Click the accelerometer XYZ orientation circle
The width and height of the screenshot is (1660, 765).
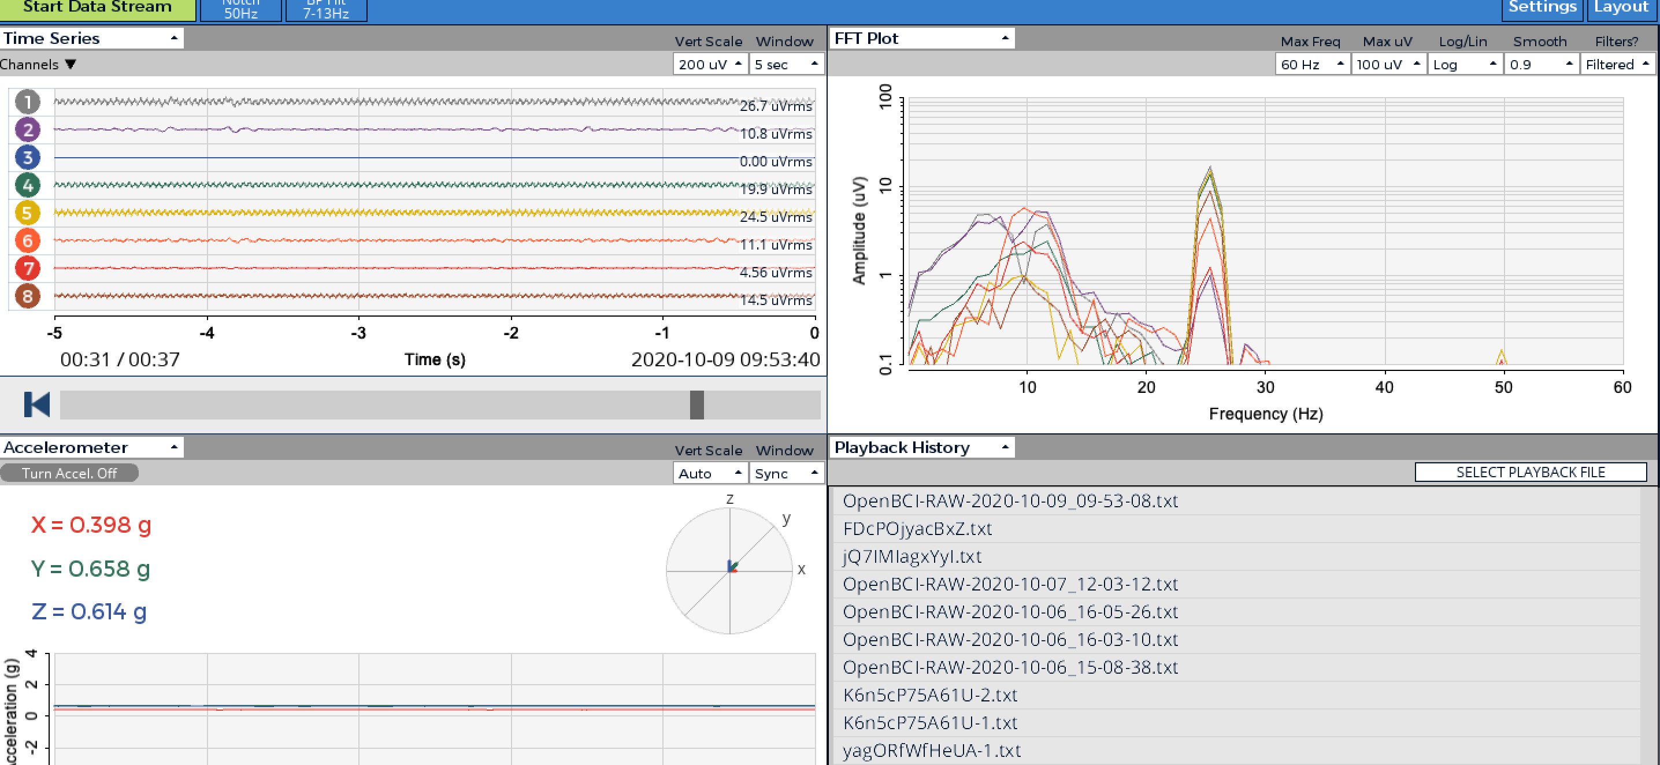pos(729,570)
